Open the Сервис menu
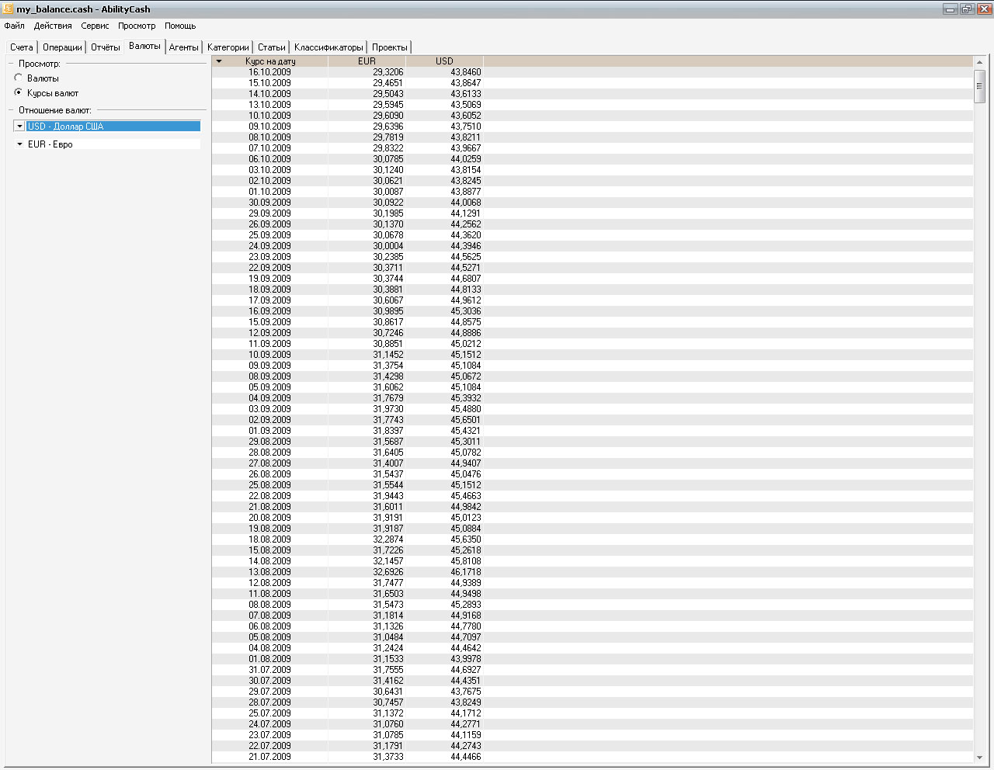This screenshot has height=770, width=994. [95, 26]
